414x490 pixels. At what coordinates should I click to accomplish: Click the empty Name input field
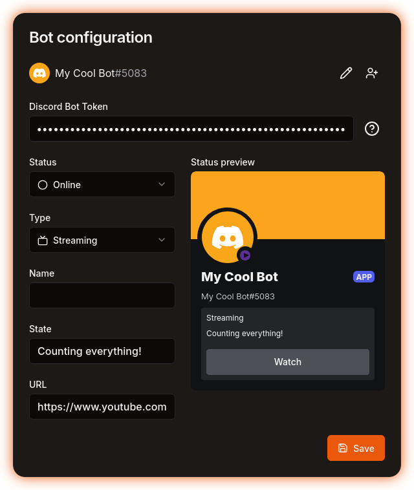tap(102, 295)
